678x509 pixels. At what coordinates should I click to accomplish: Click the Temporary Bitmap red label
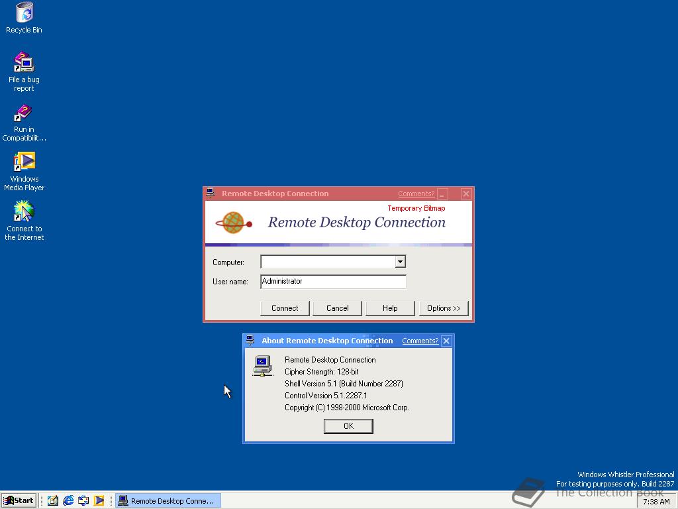(416, 208)
